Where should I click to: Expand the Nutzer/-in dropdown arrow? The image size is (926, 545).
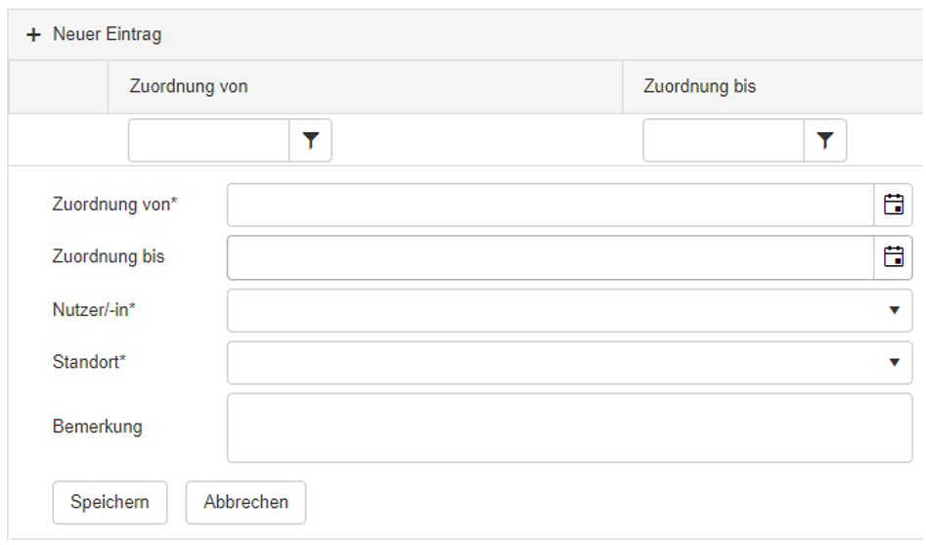pos(894,310)
